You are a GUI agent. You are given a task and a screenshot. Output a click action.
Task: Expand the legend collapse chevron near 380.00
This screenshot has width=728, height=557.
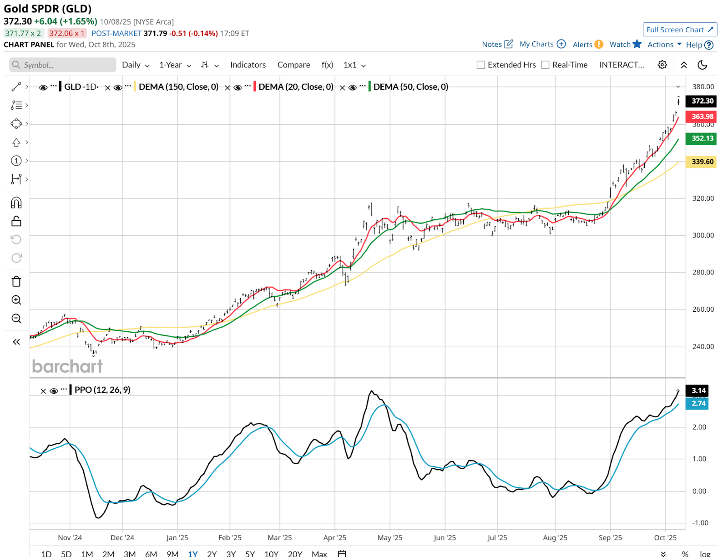(x=678, y=86)
